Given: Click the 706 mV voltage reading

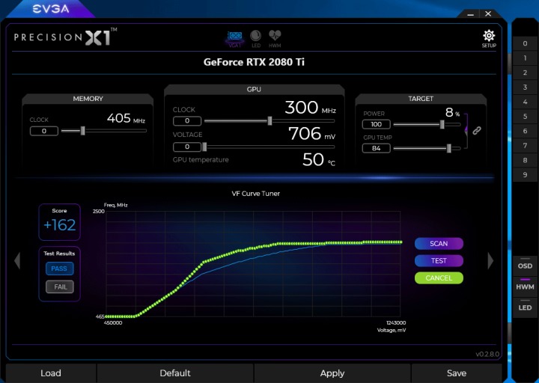Looking at the screenshot, I should (x=311, y=134).
